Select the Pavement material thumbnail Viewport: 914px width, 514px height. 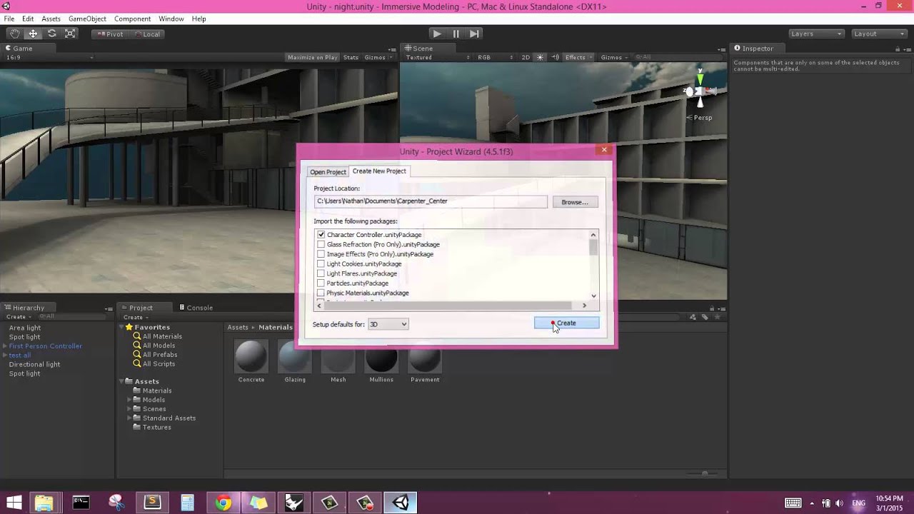pos(425,356)
